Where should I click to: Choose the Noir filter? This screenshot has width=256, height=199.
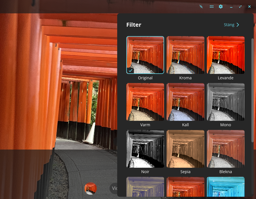coord(145,149)
